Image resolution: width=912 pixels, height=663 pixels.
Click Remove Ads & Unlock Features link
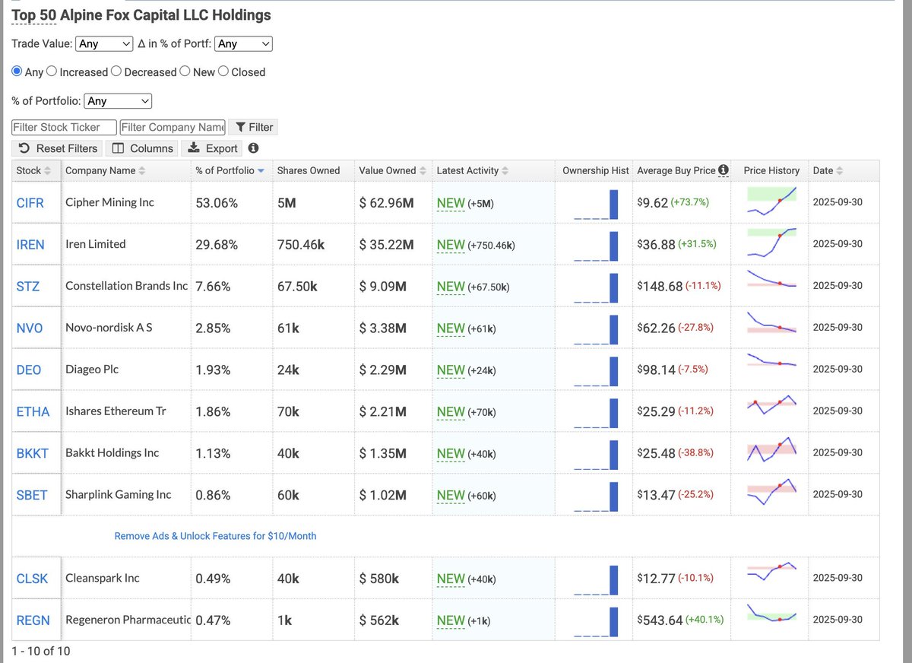215,536
